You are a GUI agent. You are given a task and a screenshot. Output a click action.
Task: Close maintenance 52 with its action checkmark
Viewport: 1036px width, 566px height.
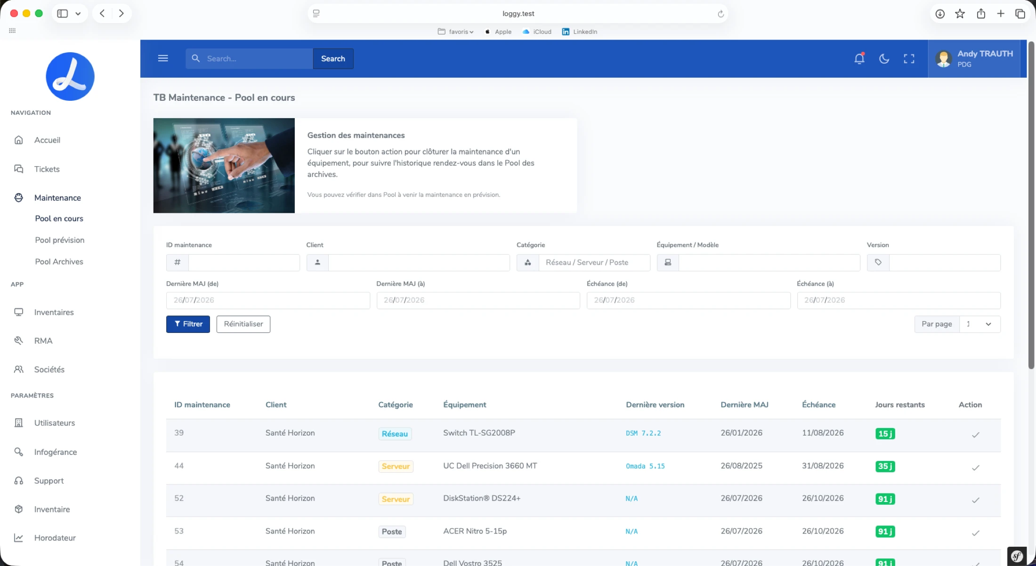976,500
